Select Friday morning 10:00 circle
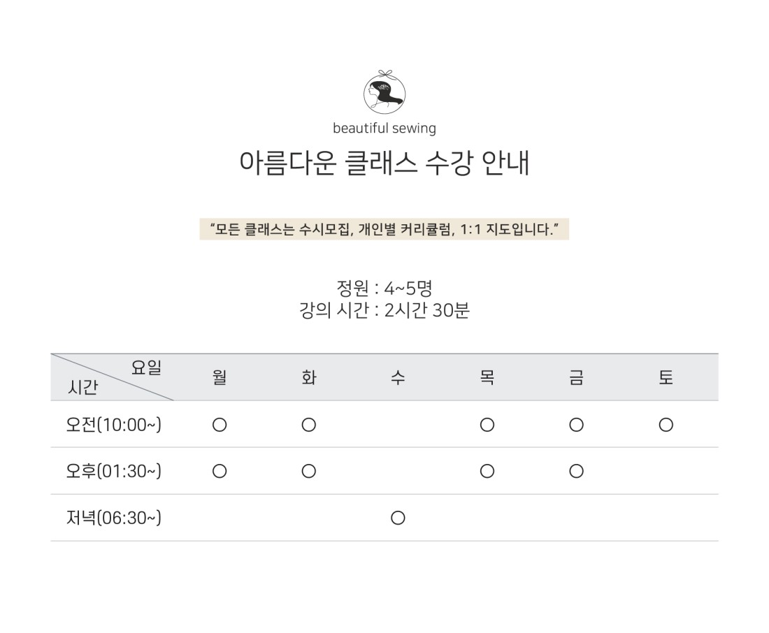 tap(576, 425)
